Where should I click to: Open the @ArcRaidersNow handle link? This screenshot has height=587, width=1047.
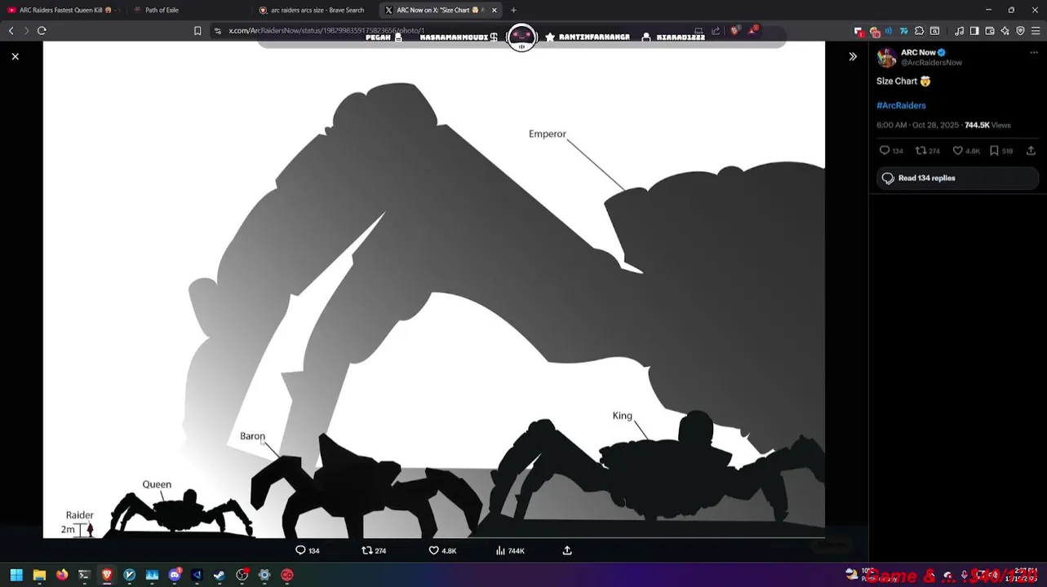(x=931, y=63)
